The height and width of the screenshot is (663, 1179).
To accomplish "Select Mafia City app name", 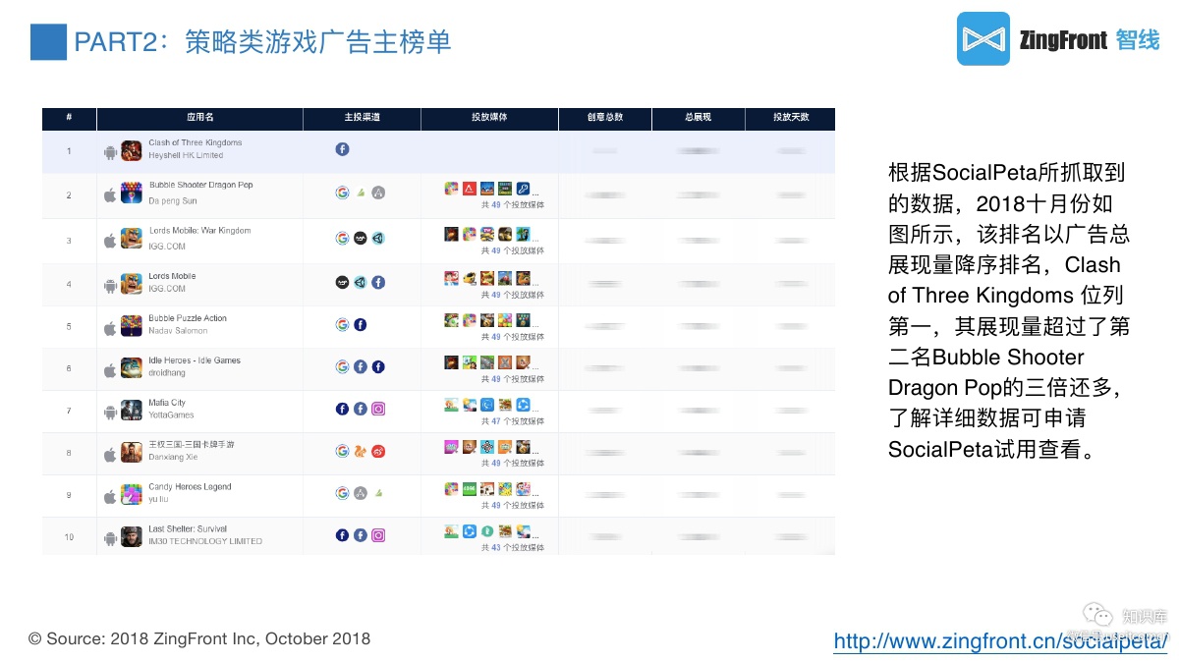I will [167, 403].
